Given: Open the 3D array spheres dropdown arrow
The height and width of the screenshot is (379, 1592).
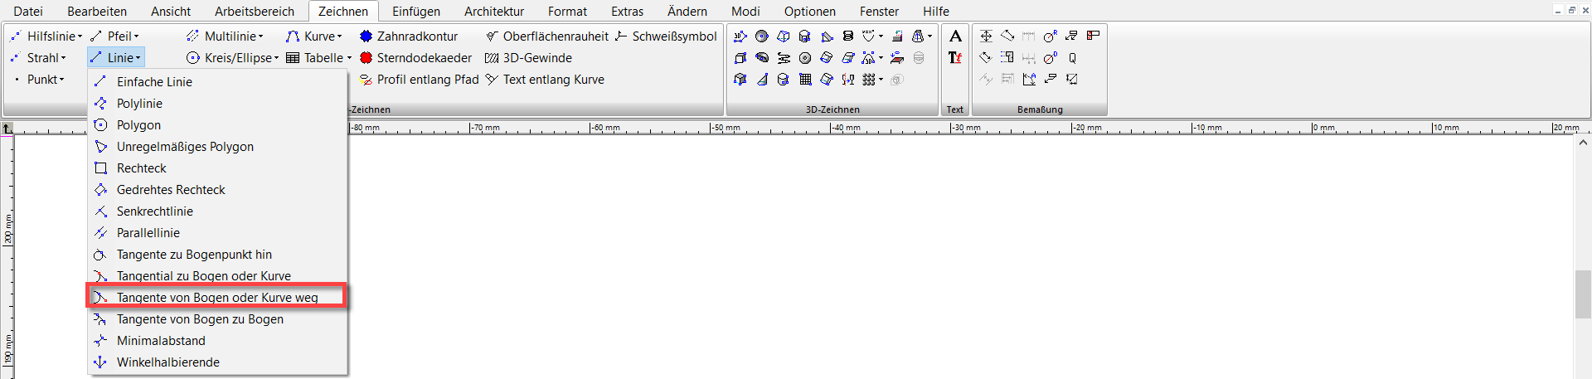Looking at the screenshot, I should pos(881,80).
